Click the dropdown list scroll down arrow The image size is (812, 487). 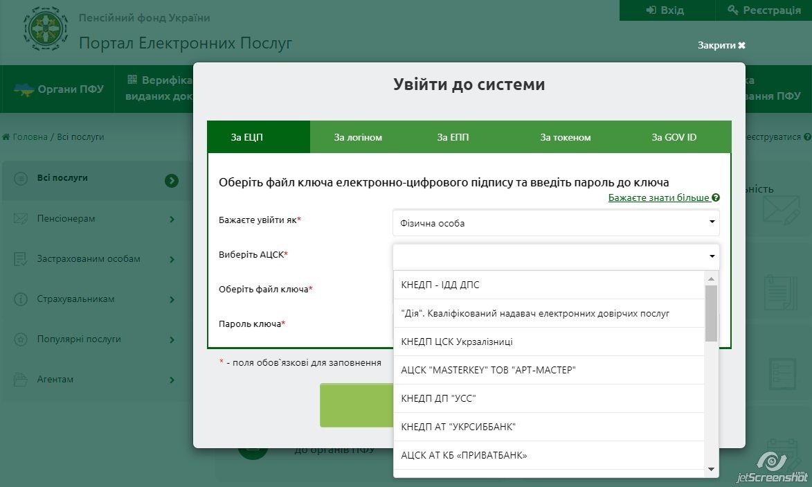point(711,470)
